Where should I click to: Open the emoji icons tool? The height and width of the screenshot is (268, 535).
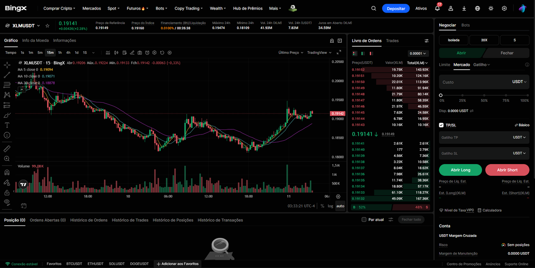[x=7, y=135]
